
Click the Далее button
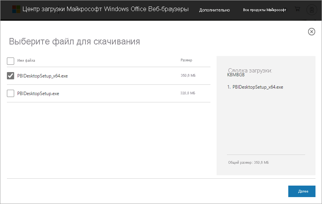click(x=302, y=191)
